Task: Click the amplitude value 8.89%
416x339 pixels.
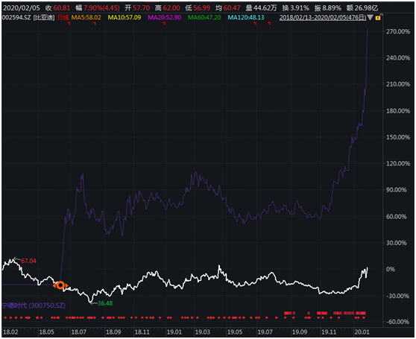Action: coord(332,8)
